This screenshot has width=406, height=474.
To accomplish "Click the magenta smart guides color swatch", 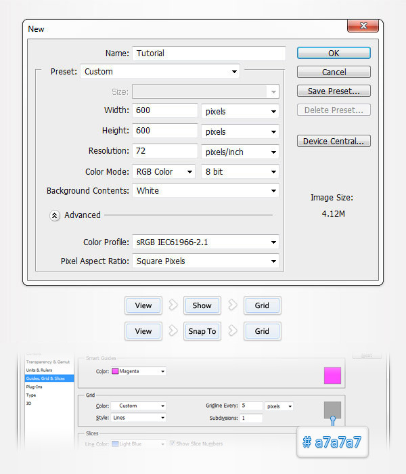I will (x=332, y=375).
